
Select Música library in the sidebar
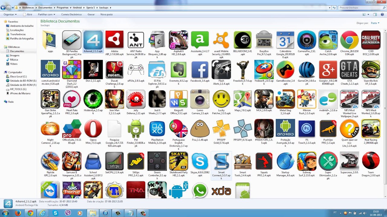pos(14,60)
